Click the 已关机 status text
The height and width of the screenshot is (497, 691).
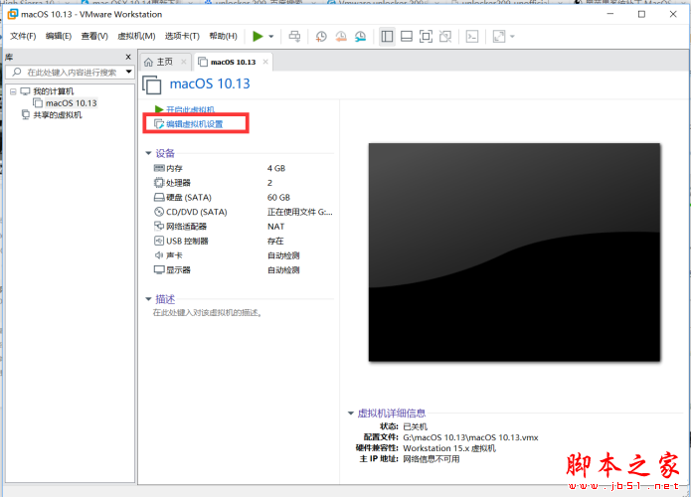416,426
